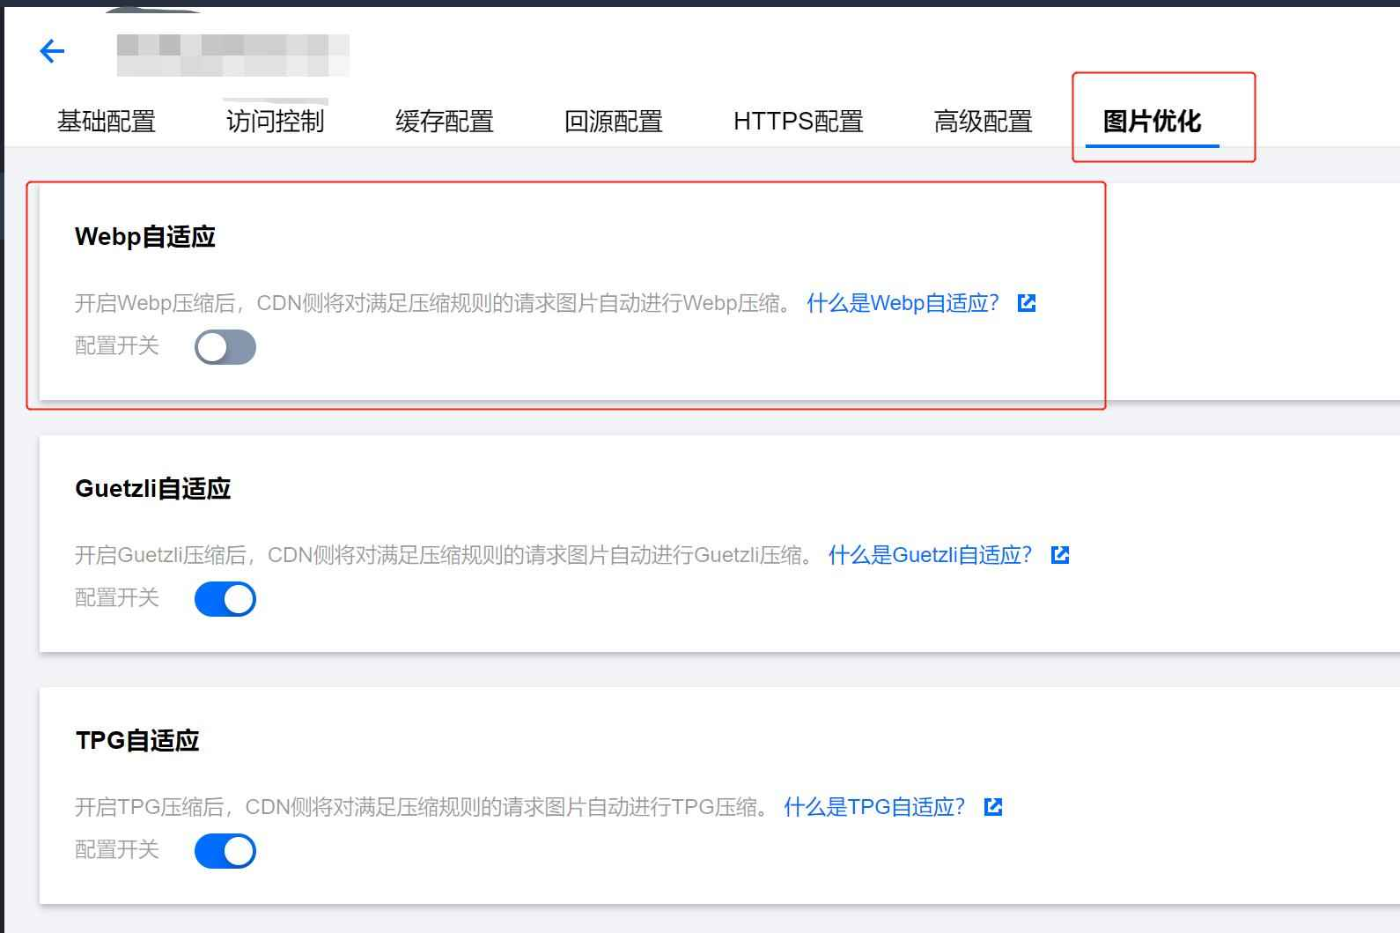Open the 什么是TPG自适应? help link
The height and width of the screenshot is (933, 1400).
click(x=874, y=807)
